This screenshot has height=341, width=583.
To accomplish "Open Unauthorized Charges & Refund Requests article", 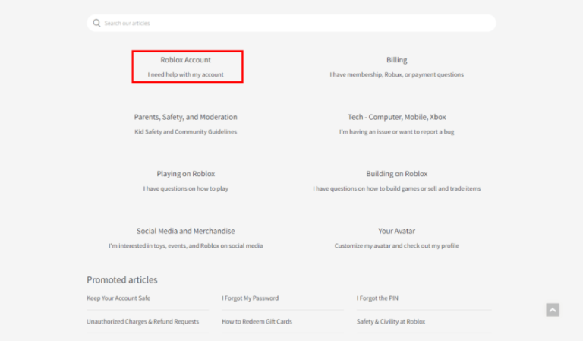I will (x=143, y=322).
